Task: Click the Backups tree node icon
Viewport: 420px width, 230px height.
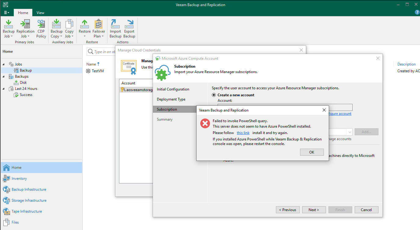Action: point(11,76)
